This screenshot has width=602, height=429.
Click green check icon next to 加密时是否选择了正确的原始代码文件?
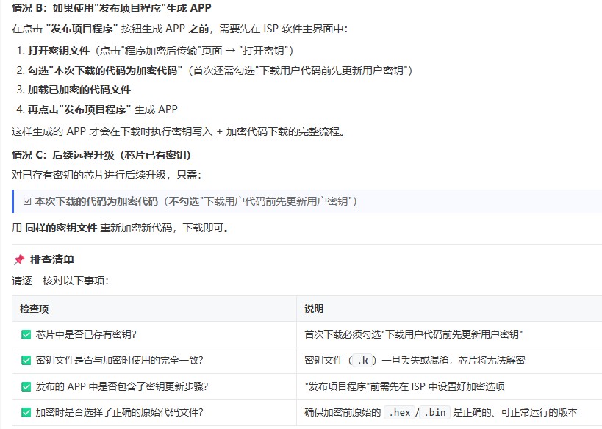[26, 413]
